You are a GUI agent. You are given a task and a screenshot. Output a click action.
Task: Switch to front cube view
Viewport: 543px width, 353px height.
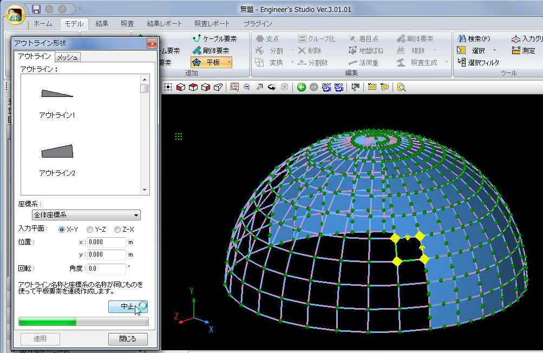coord(181,87)
